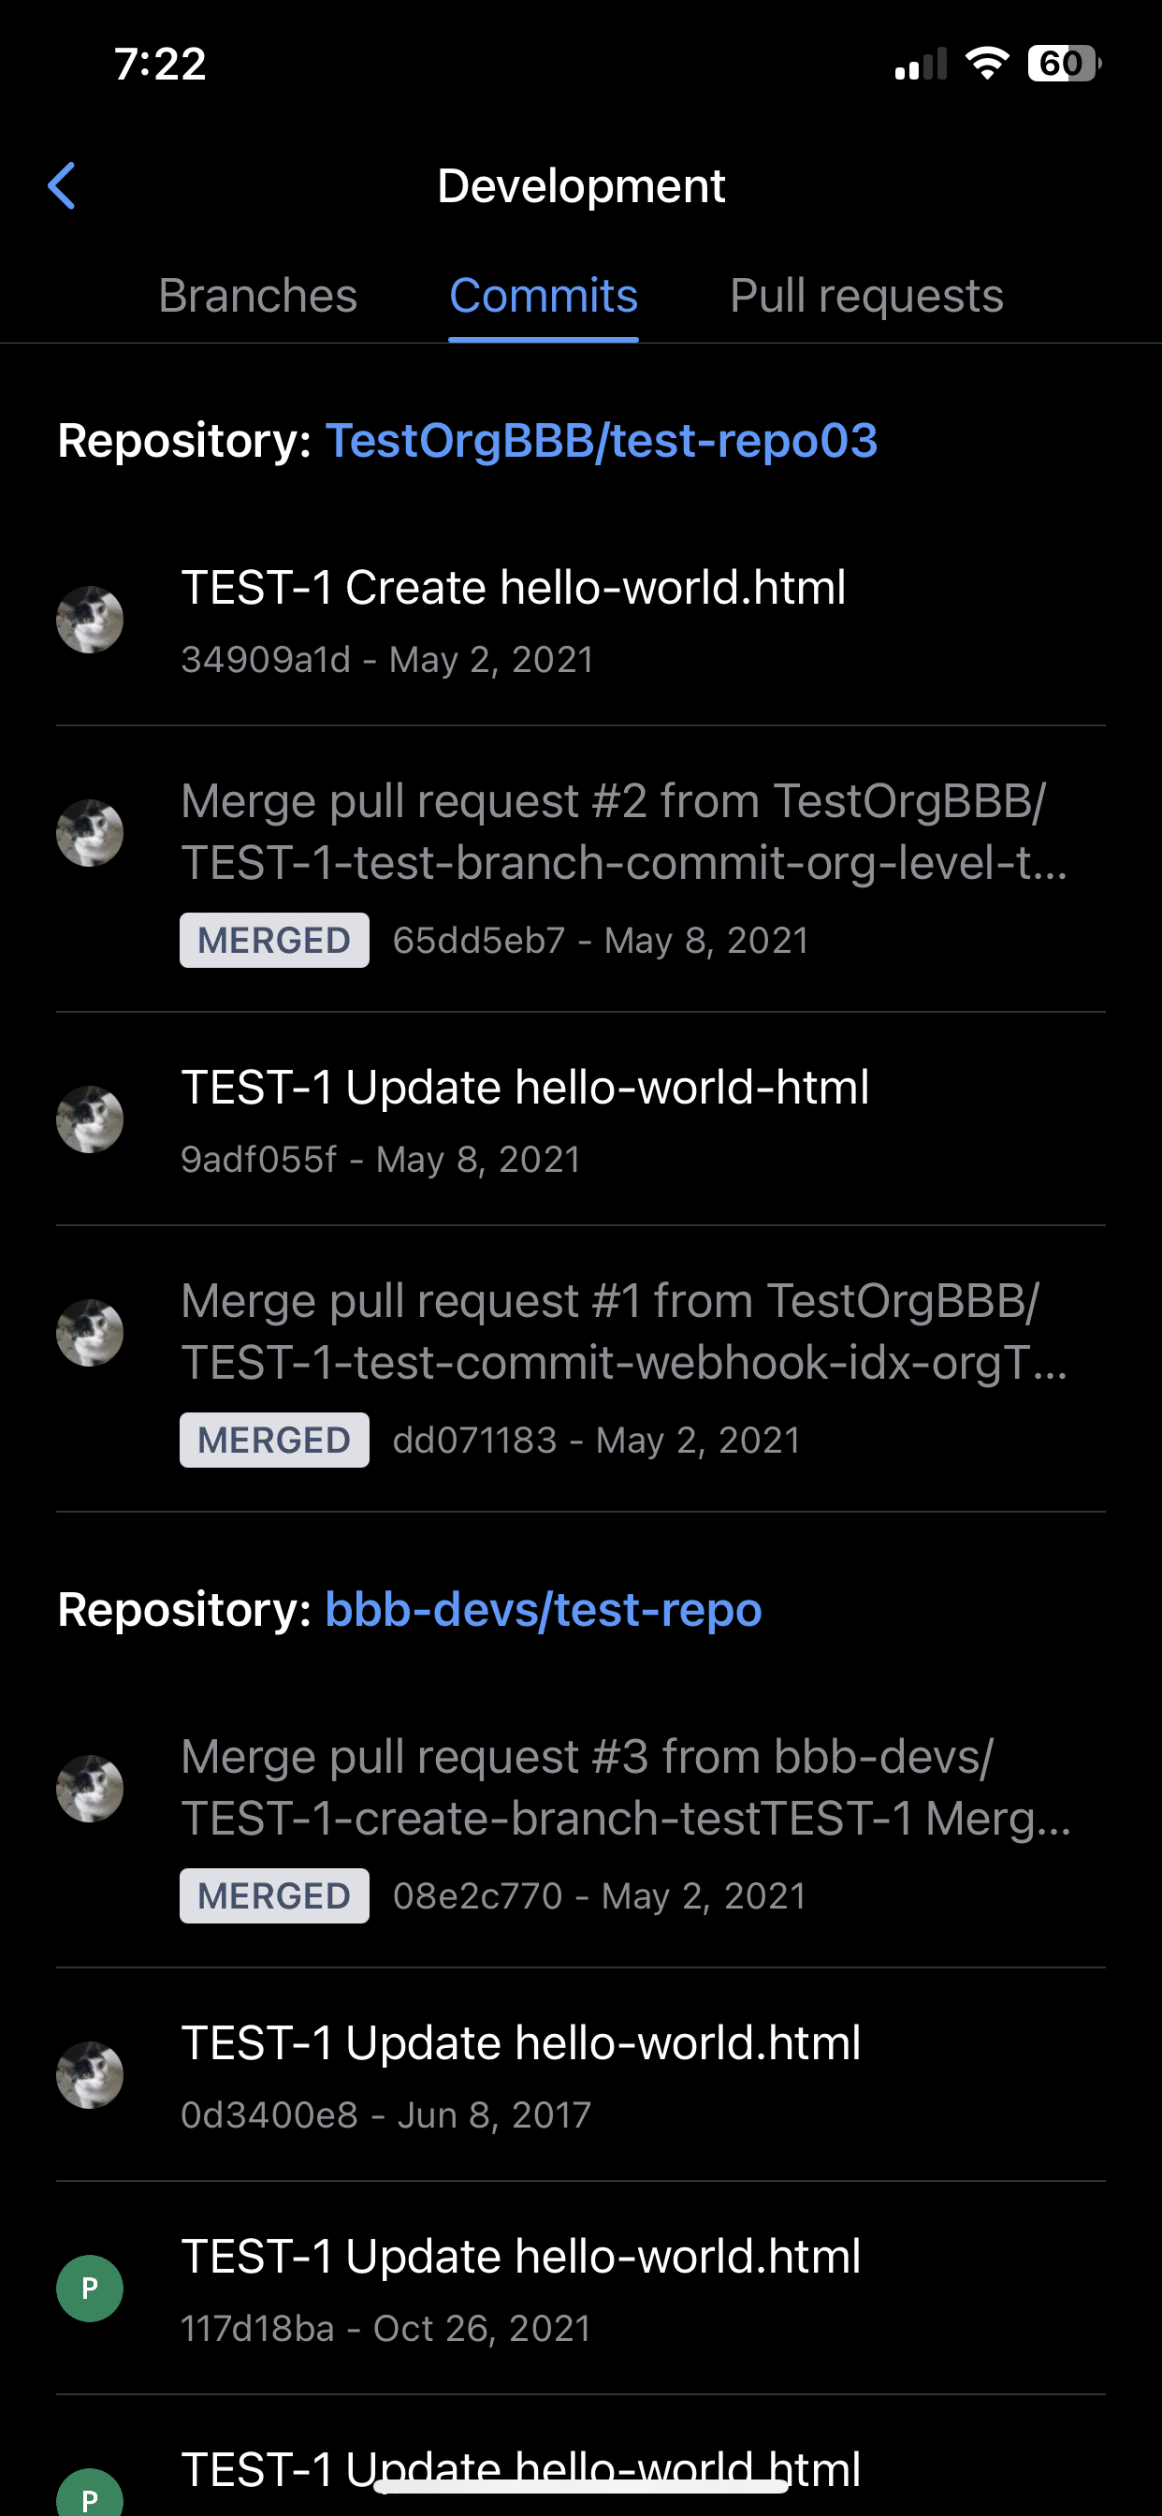Tap the MERGED badge on commit 08e2c770

coord(274,1895)
